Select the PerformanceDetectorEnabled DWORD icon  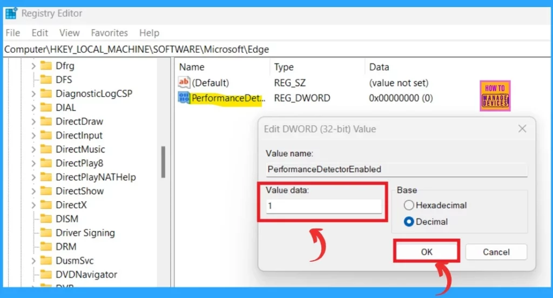point(184,98)
